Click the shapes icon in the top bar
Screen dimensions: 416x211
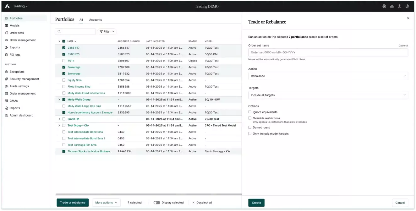click(392, 6)
